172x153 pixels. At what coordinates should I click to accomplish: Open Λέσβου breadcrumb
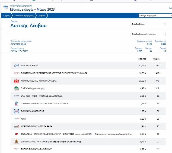tap(42, 15)
